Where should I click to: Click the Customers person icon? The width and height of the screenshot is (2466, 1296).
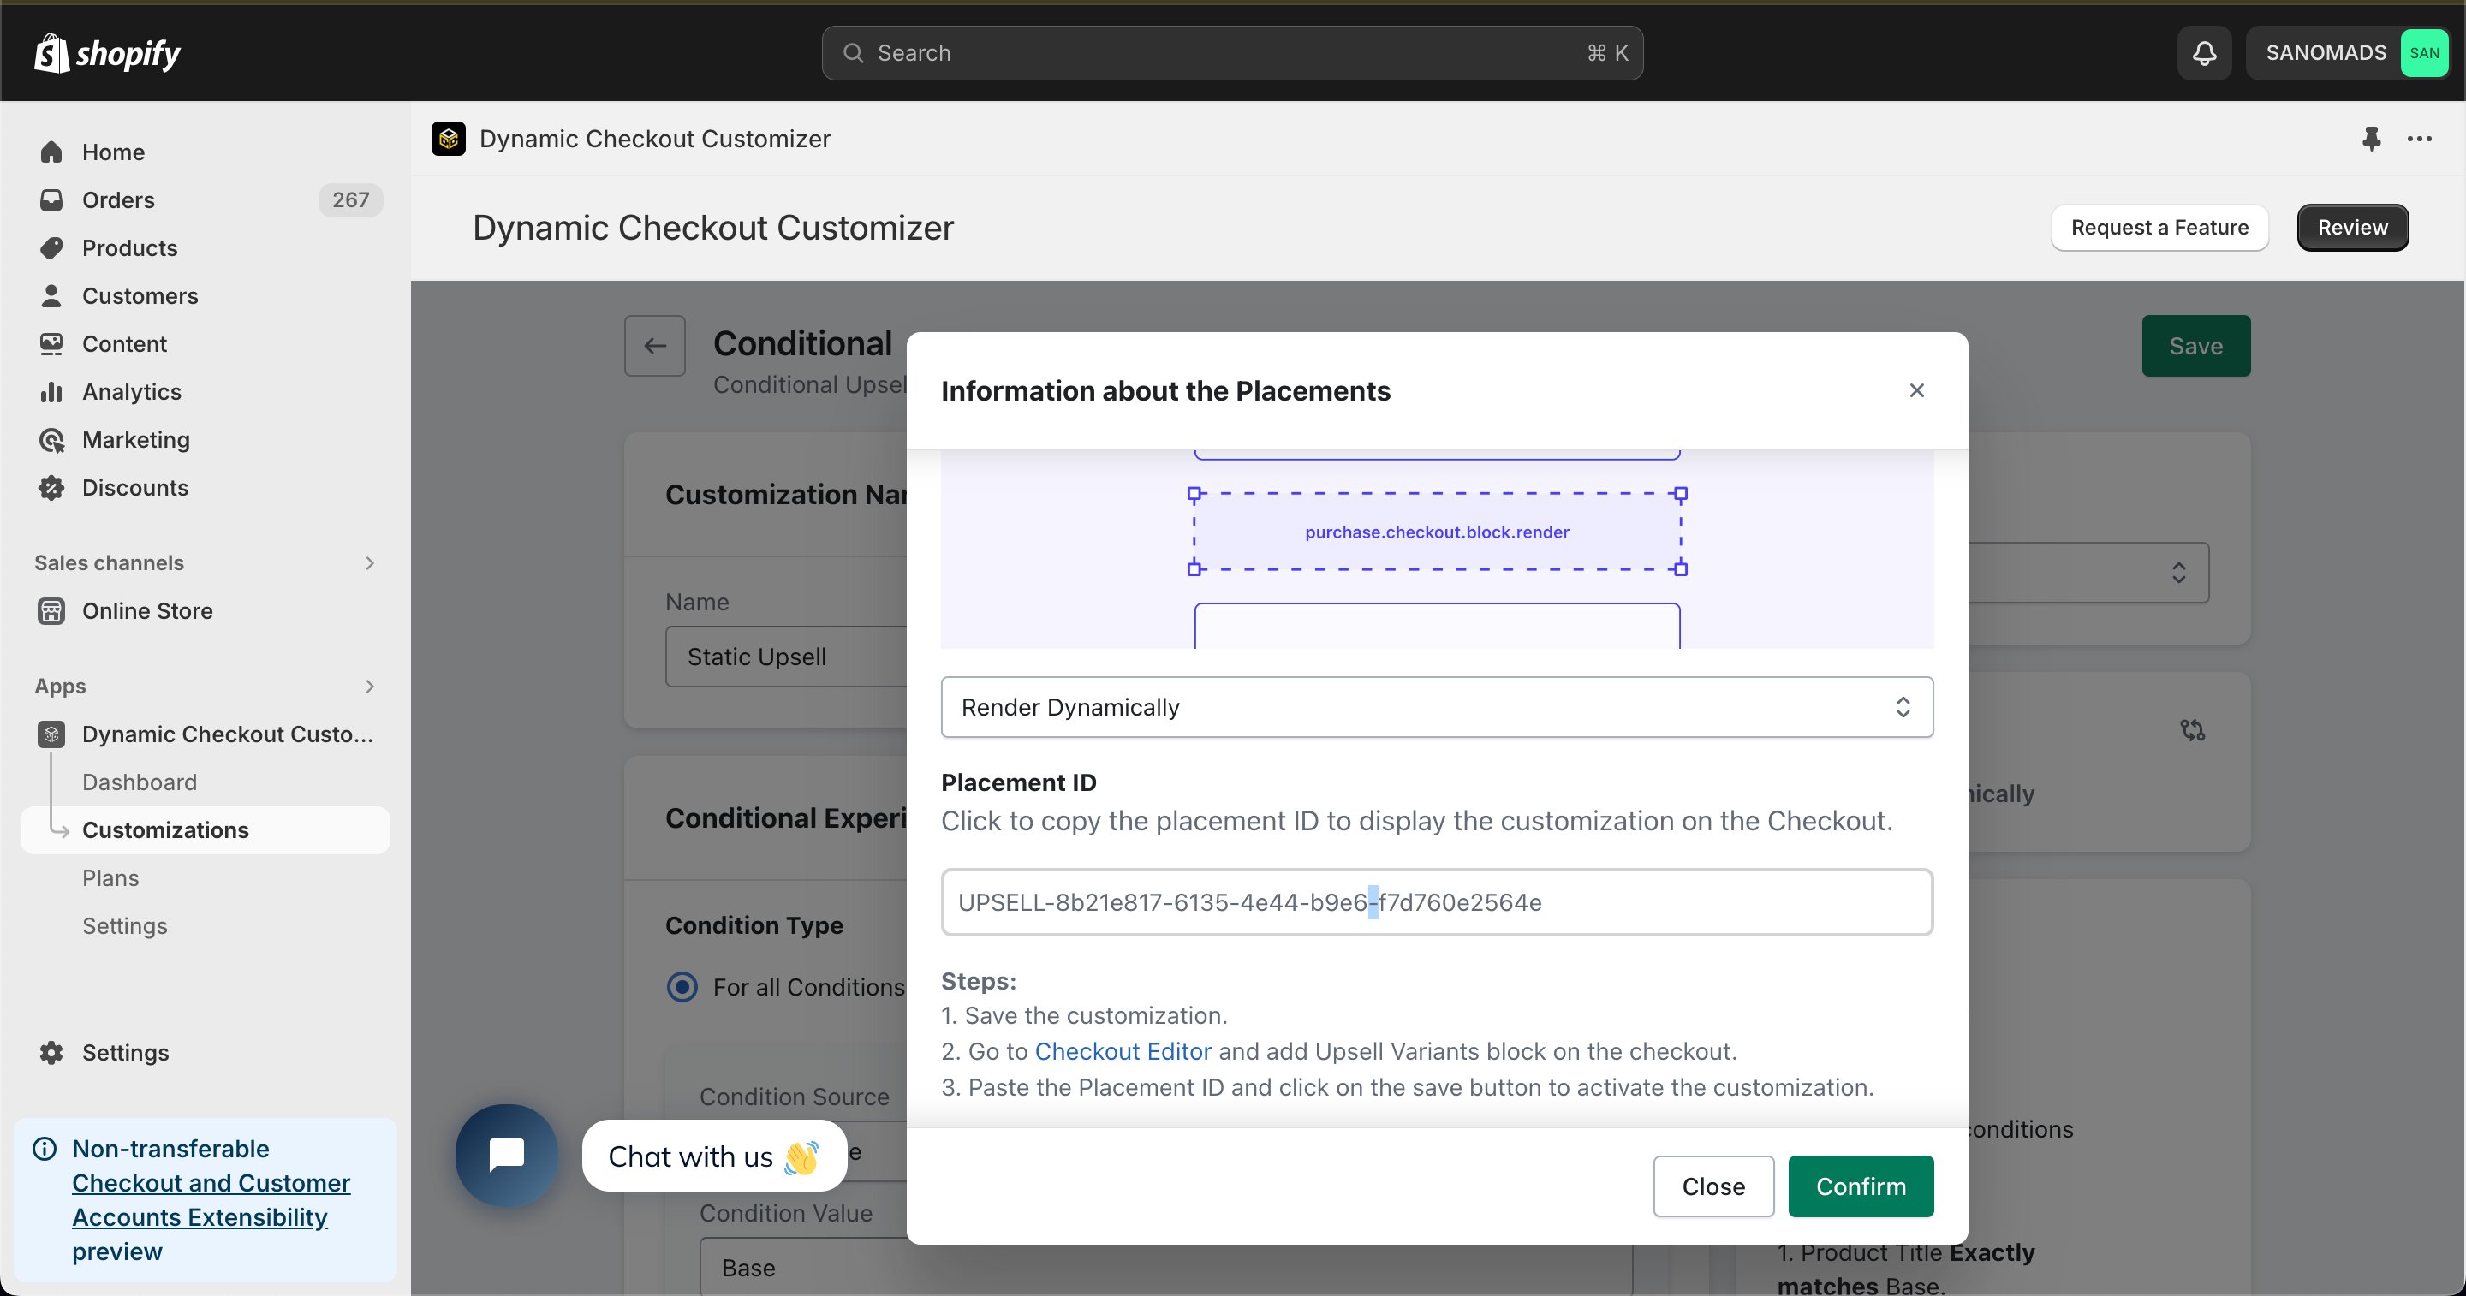(51, 296)
